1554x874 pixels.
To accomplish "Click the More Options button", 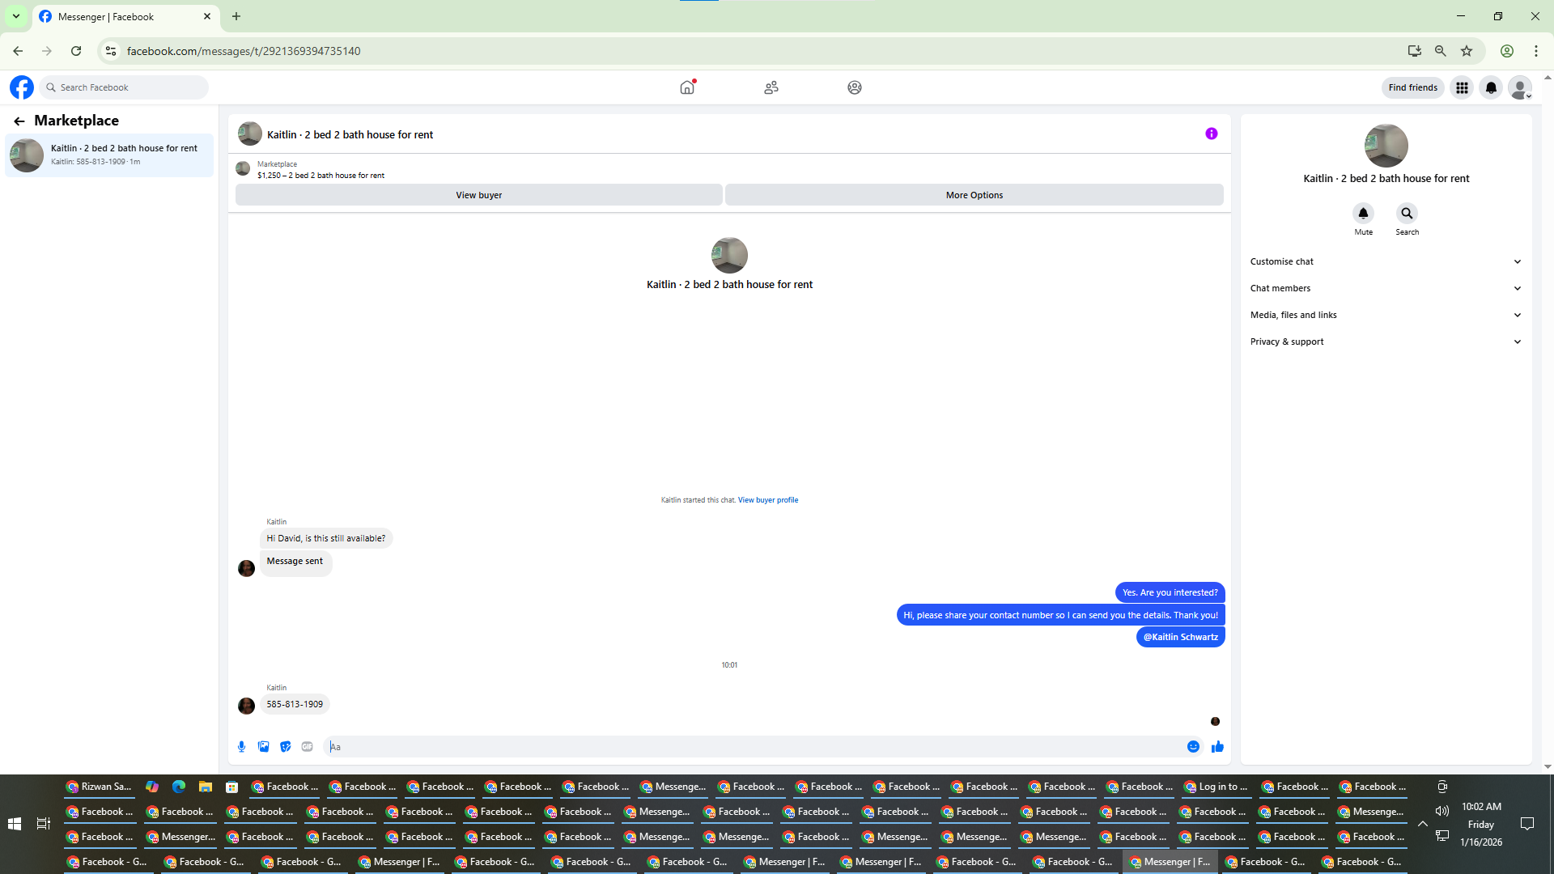I will point(974,195).
